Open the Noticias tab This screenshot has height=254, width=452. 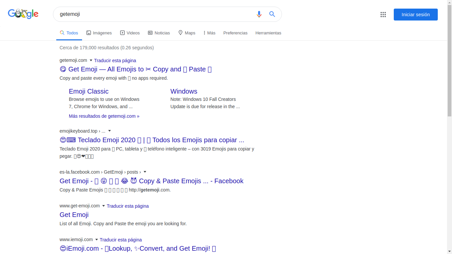coord(159,33)
